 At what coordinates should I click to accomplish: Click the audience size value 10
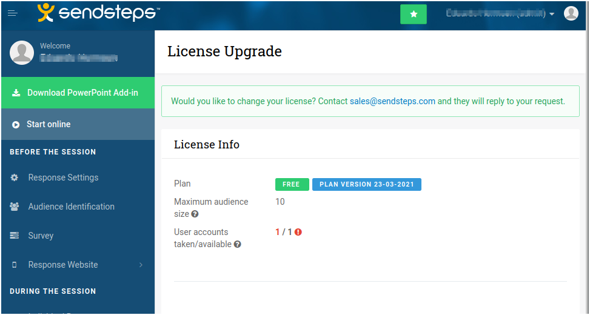pos(280,202)
